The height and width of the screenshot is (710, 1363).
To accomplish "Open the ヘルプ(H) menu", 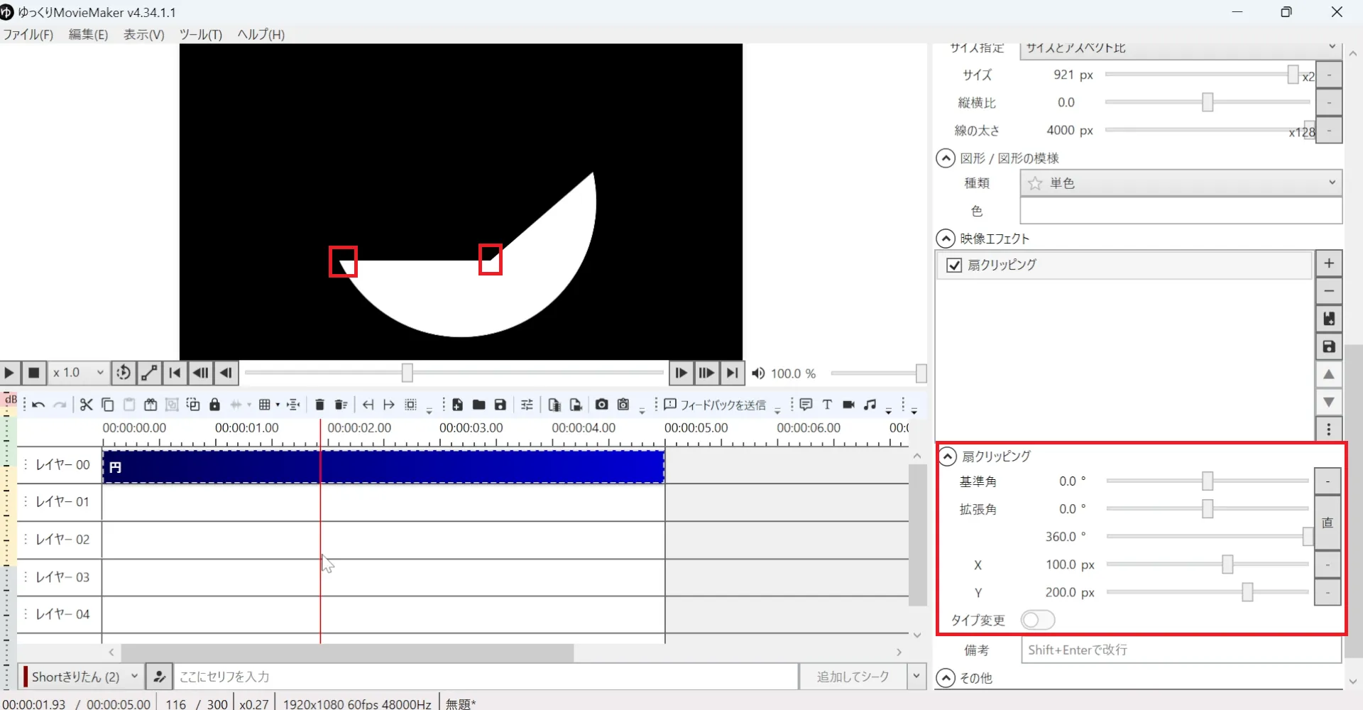I will (x=261, y=34).
